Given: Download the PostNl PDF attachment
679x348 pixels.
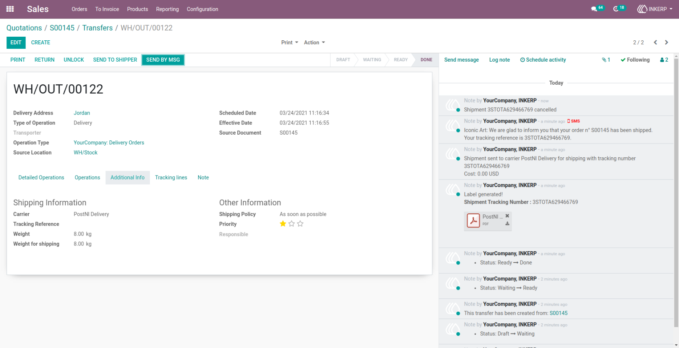Looking at the screenshot, I should (507, 224).
